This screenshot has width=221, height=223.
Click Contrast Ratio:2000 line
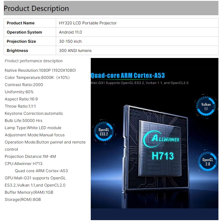[24, 85]
